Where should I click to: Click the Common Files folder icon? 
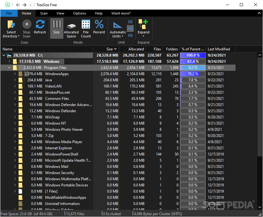(20, 99)
